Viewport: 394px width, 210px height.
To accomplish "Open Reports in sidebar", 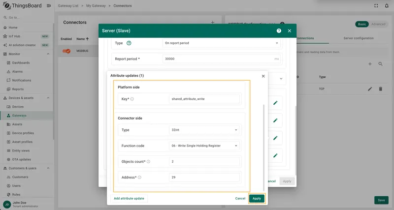I will (27, 89).
